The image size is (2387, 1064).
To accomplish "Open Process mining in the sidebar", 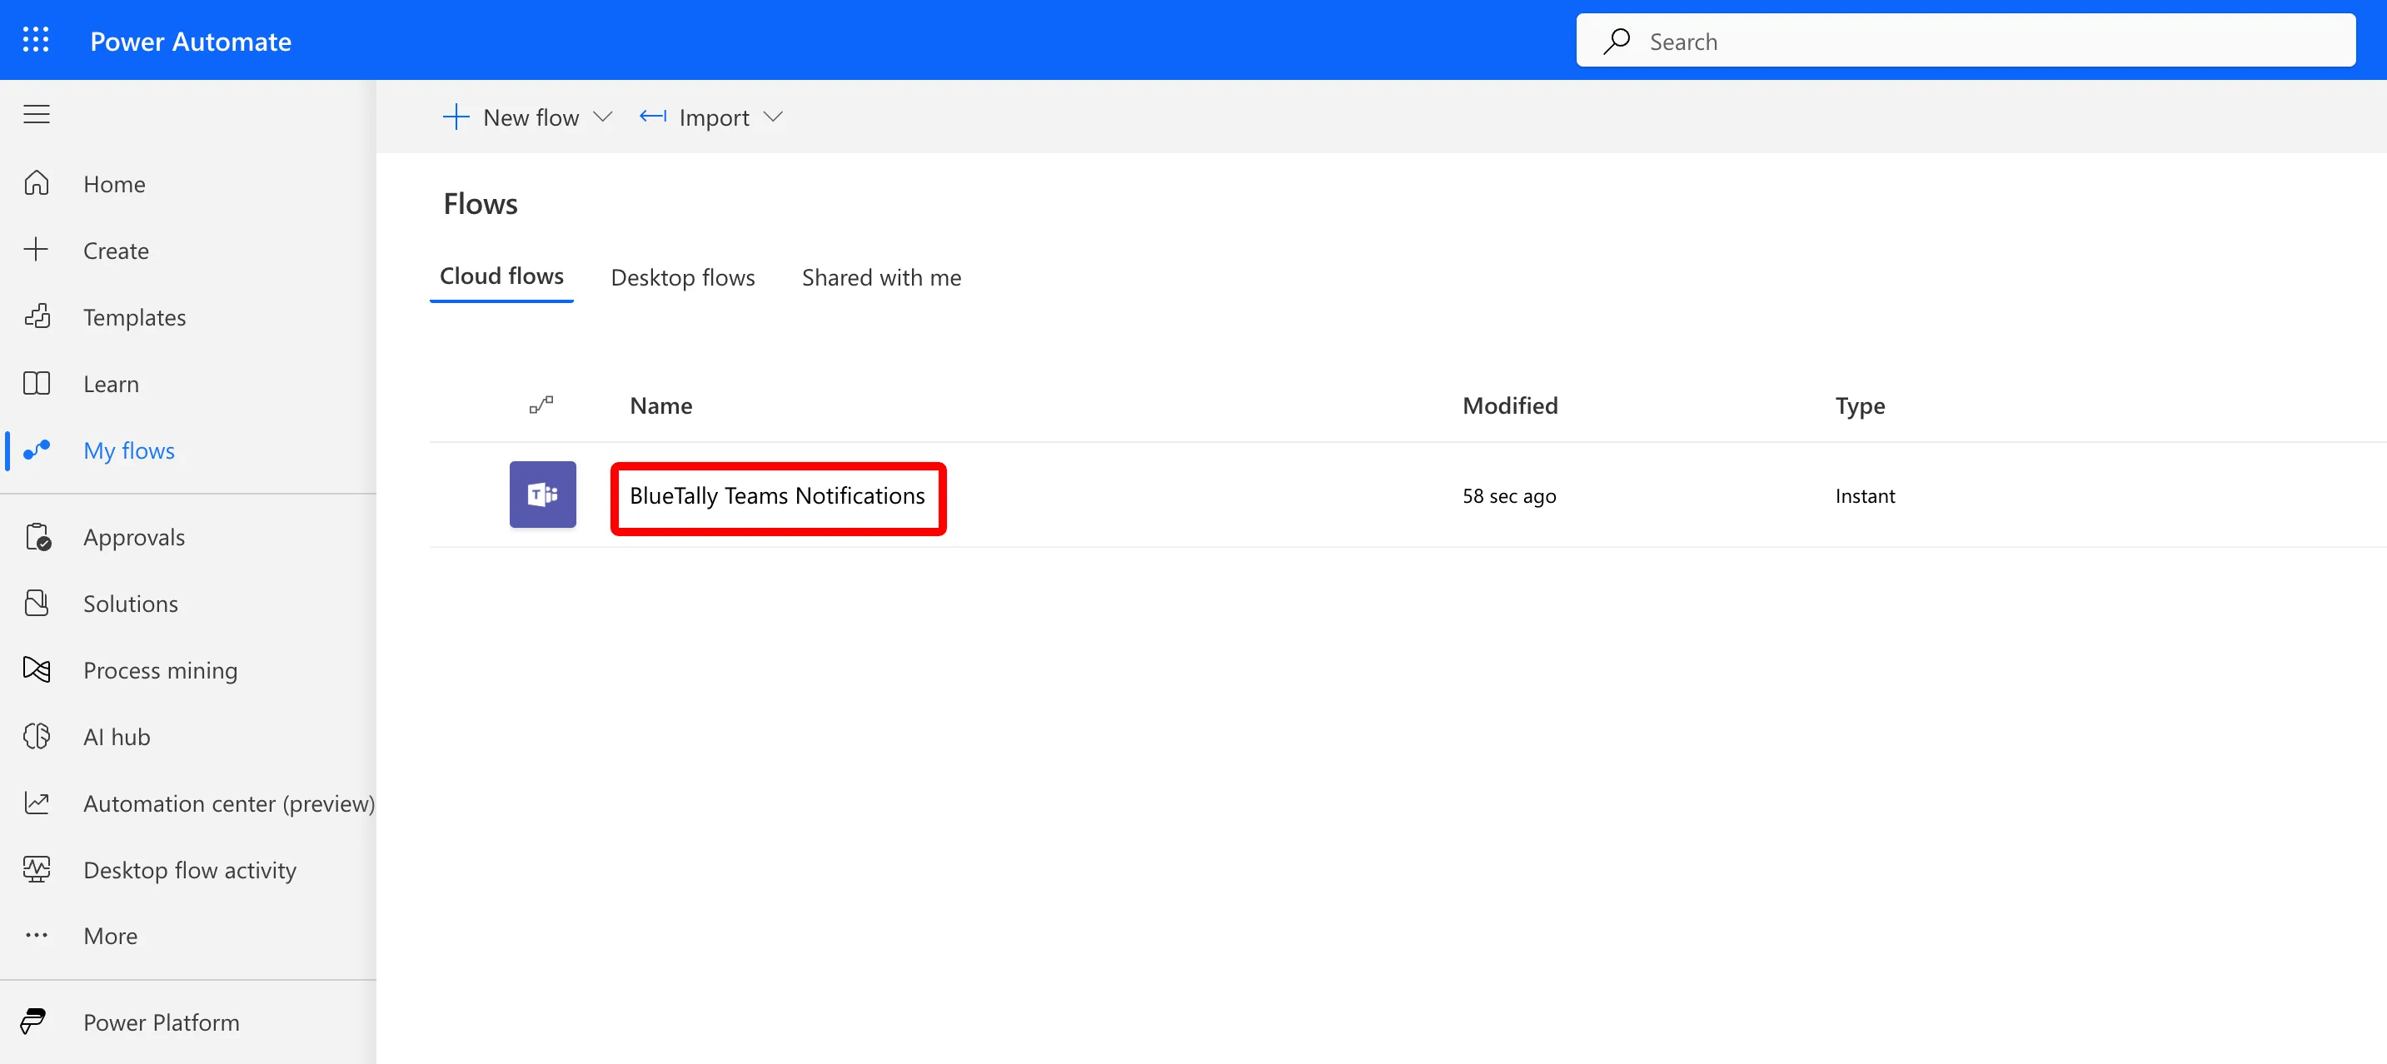I will point(160,669).
